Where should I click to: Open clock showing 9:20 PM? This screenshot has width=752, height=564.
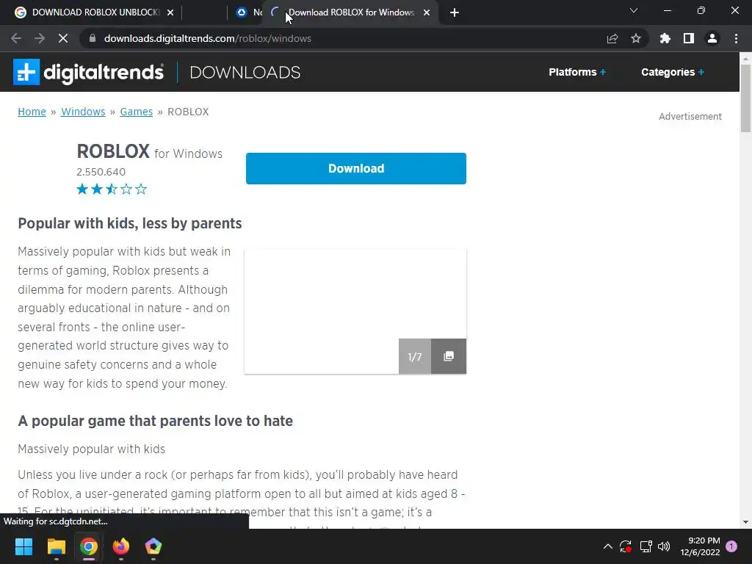(x=700, y=546)
